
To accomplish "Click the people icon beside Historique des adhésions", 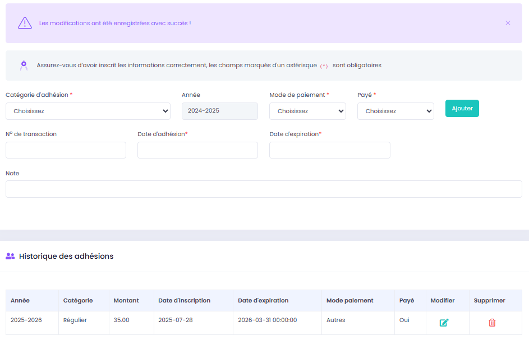I will coord(10,257).
